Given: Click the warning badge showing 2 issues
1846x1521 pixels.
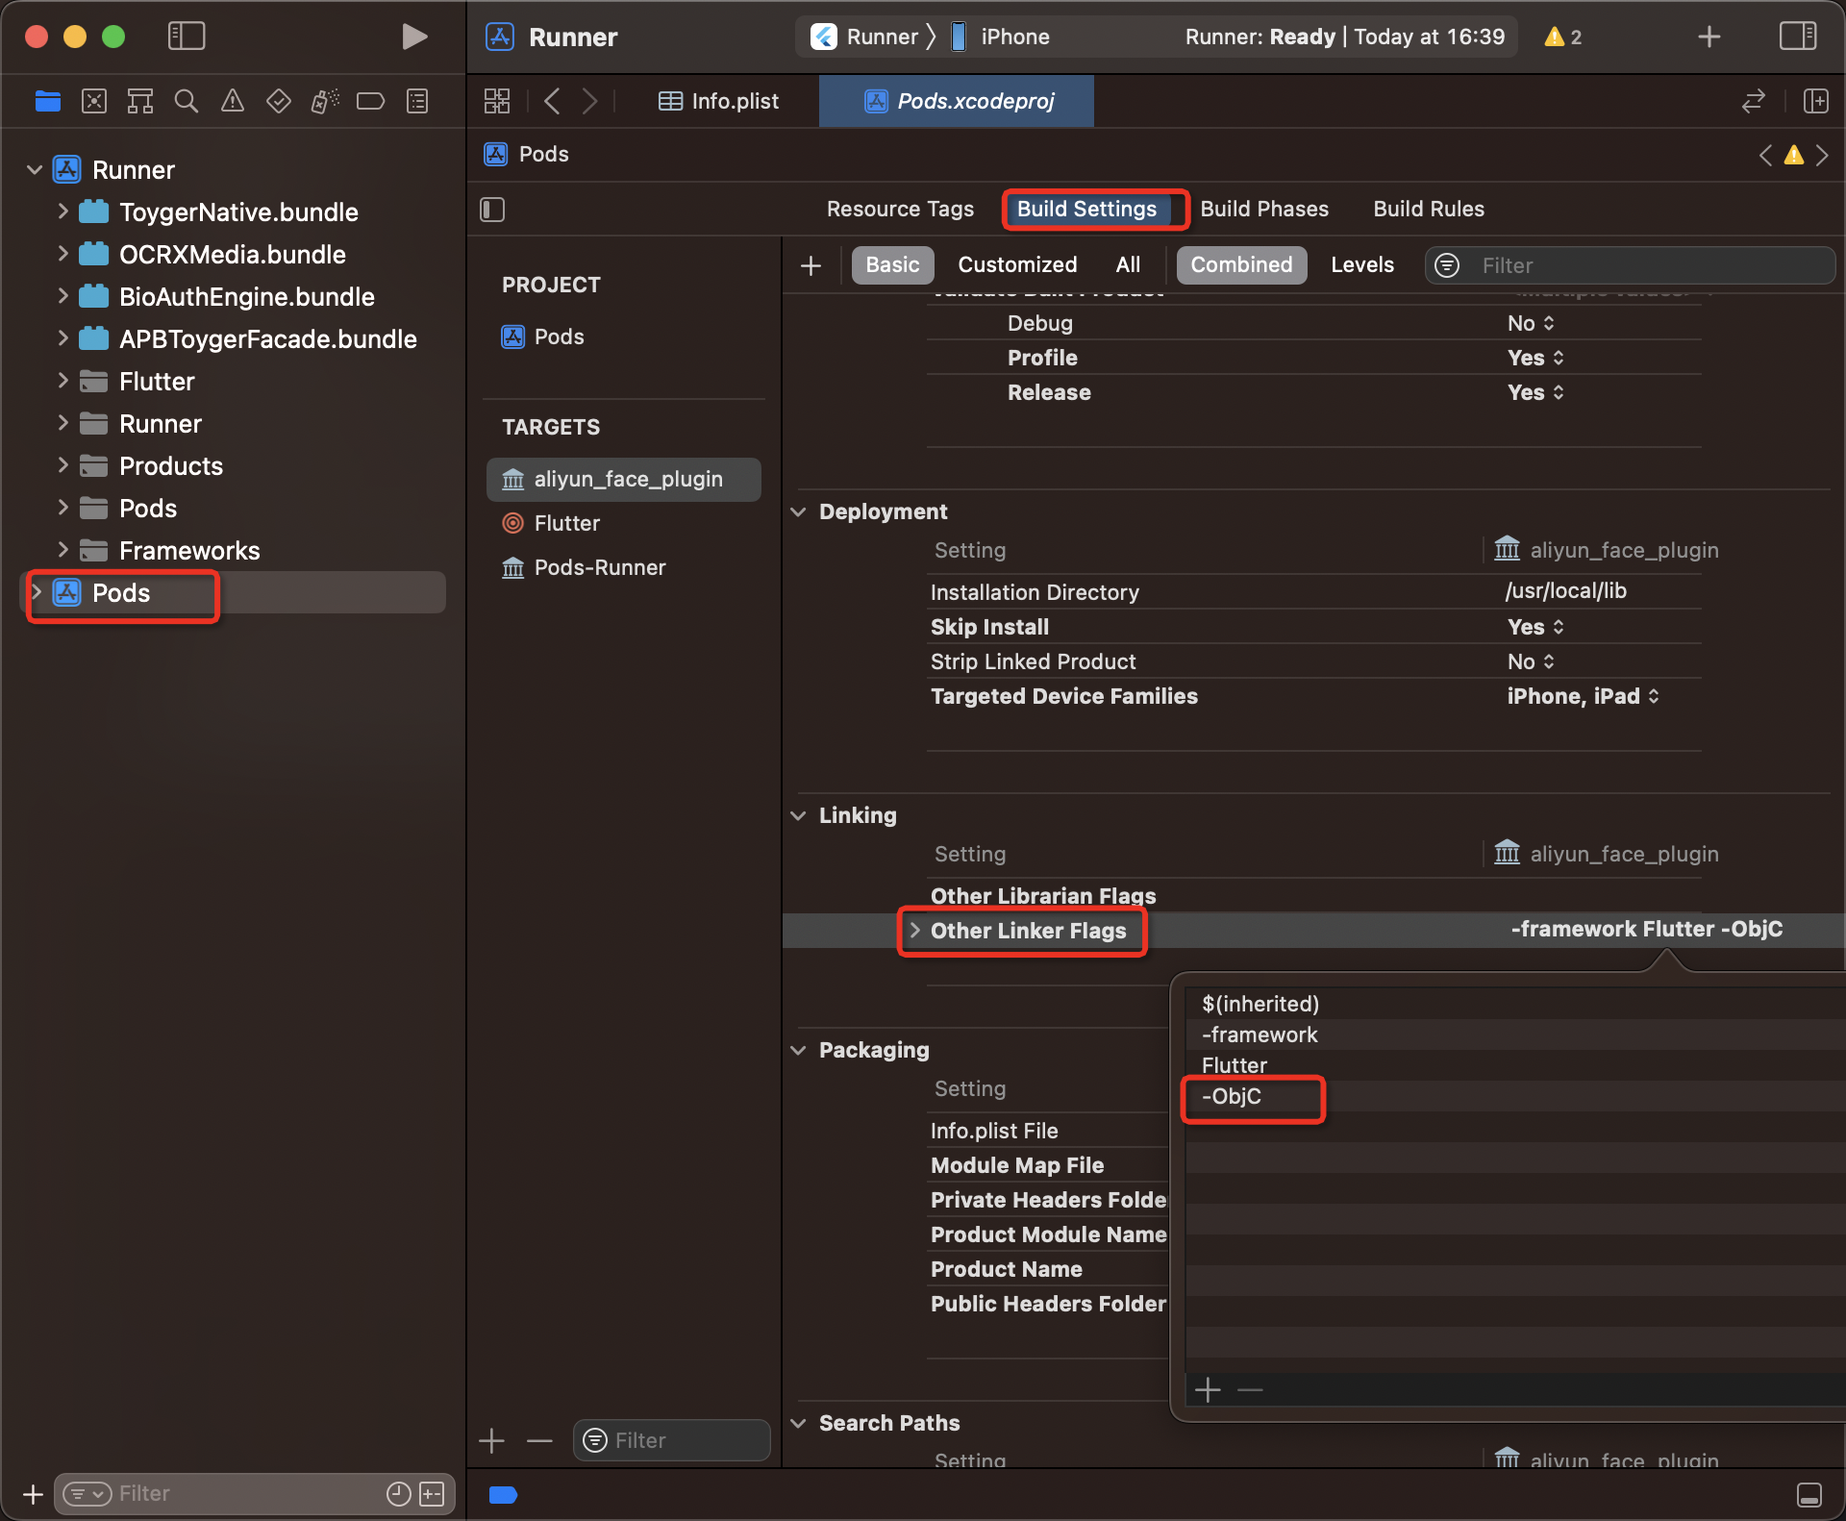Looking at the screenshot, I should coord(1562,37).
